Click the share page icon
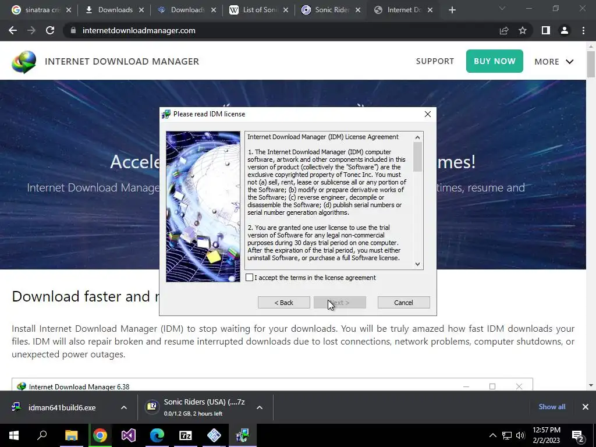The width and height of the screenshot is (596, 447). (504, 30)
